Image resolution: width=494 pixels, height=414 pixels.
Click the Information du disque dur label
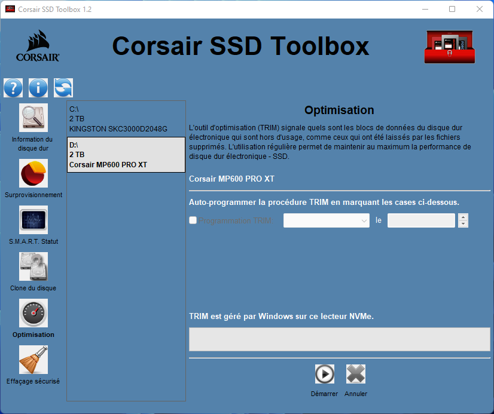point(33,144)
